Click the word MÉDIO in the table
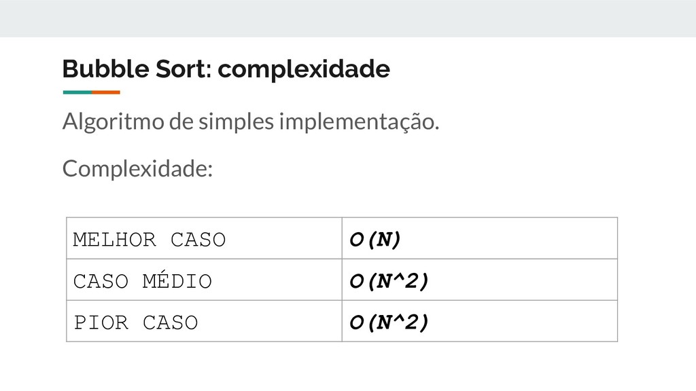Screen dimensions: 696x391 coord(177,280)
